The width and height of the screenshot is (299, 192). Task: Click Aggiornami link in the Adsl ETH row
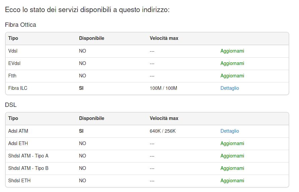(x=232, y=144)
